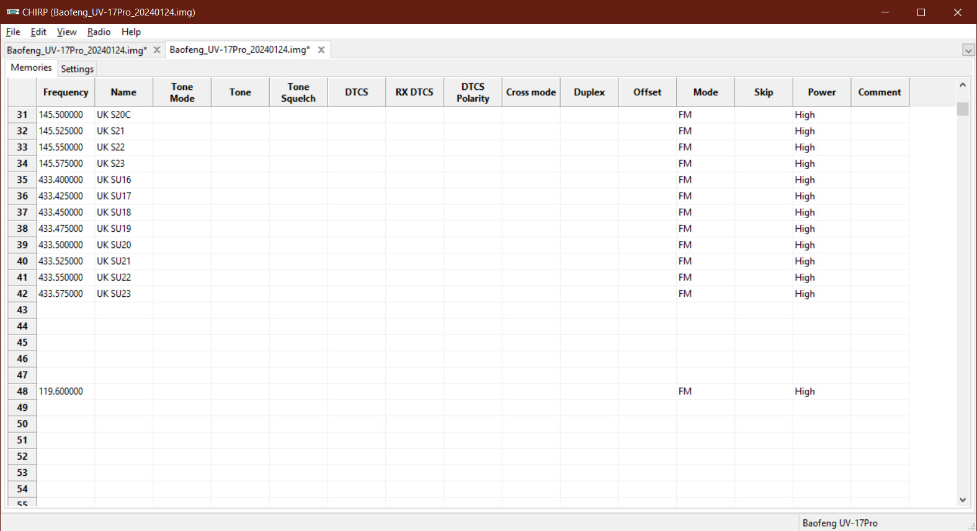The height and width of the screenshot is (531, 977).
Task: Select row header 48
Action: point(22,392)
